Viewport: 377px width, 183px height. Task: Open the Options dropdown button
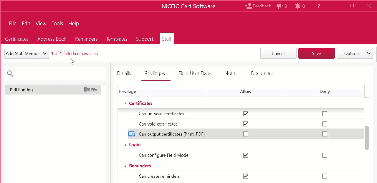[x=355, y=53]
